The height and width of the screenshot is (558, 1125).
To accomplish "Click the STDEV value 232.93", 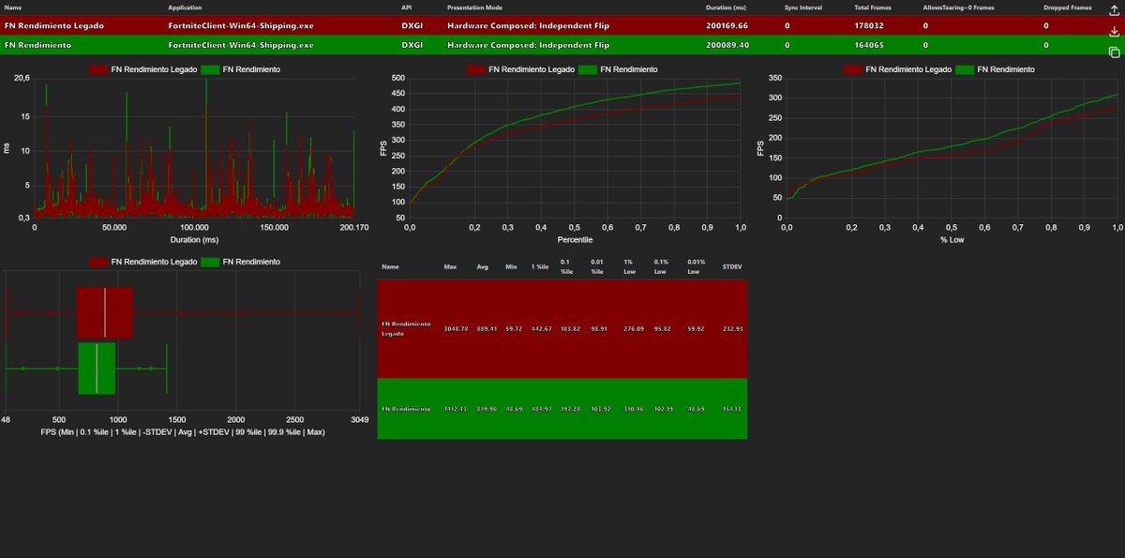I will 733,328.
